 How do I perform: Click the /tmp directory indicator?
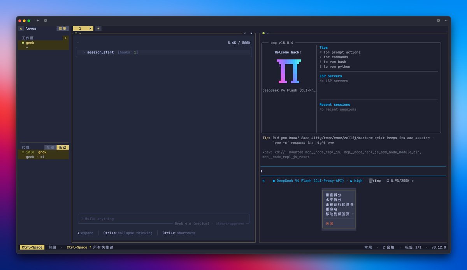coord(375,181)
